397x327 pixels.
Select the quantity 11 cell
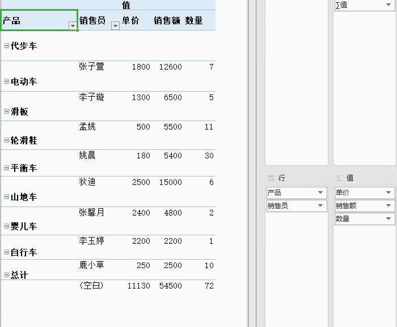(x=209, y=127)
